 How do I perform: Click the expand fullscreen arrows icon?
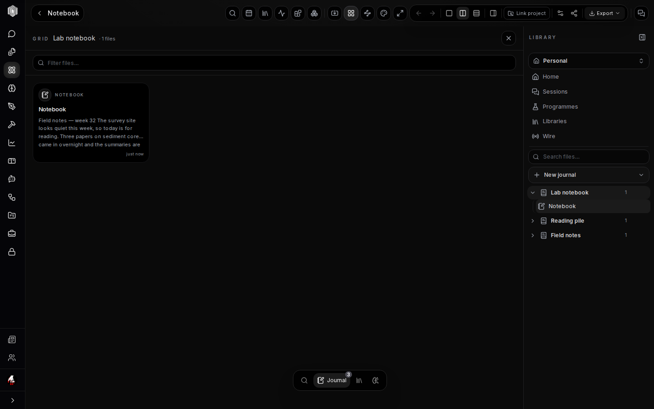tap(400, 13)
